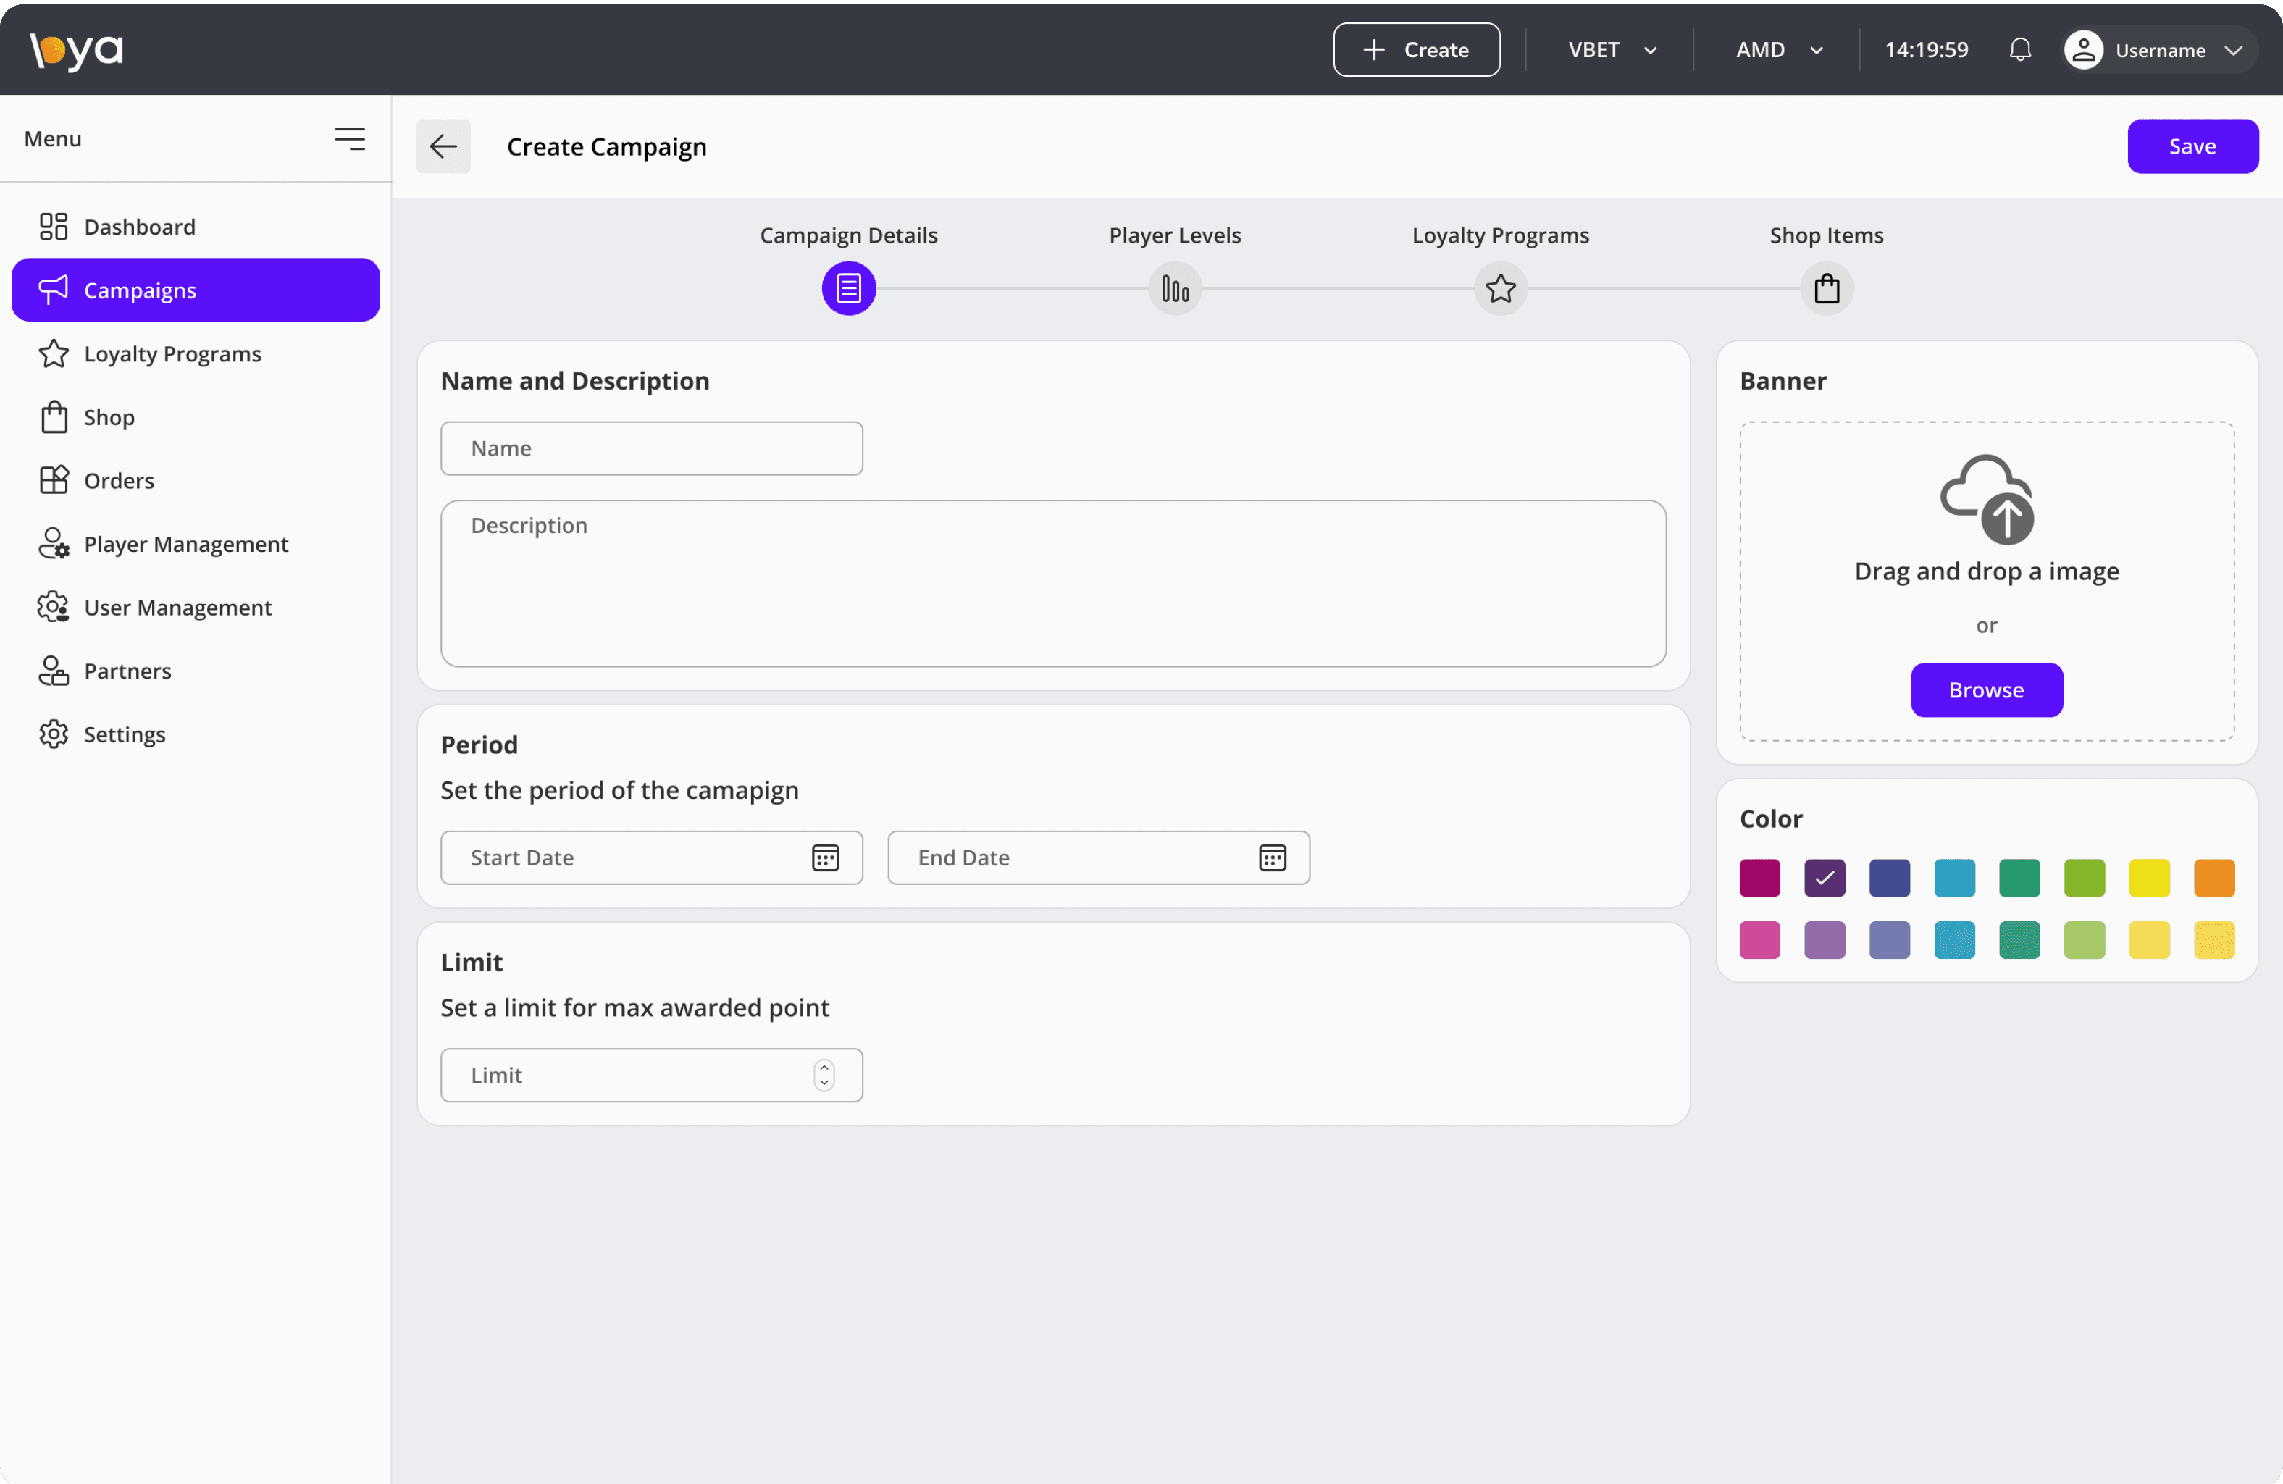Select the checked dark purple color swatch

tap(1825, 878)
